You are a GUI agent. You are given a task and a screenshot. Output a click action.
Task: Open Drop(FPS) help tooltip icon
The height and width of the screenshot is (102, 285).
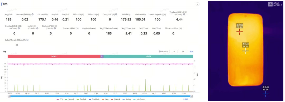click(x=116, y=14)
